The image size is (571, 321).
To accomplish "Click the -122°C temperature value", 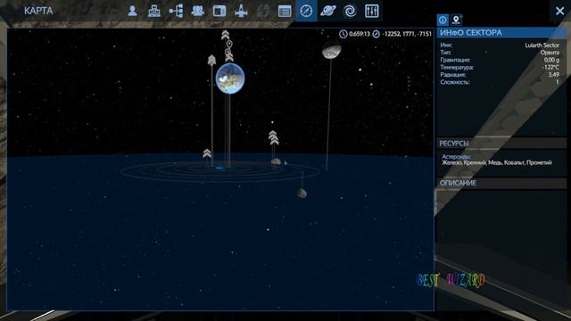I will [550, 68].
